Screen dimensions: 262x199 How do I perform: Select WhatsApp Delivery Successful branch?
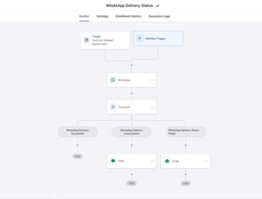pyautogui.click(x=77, y=132)
